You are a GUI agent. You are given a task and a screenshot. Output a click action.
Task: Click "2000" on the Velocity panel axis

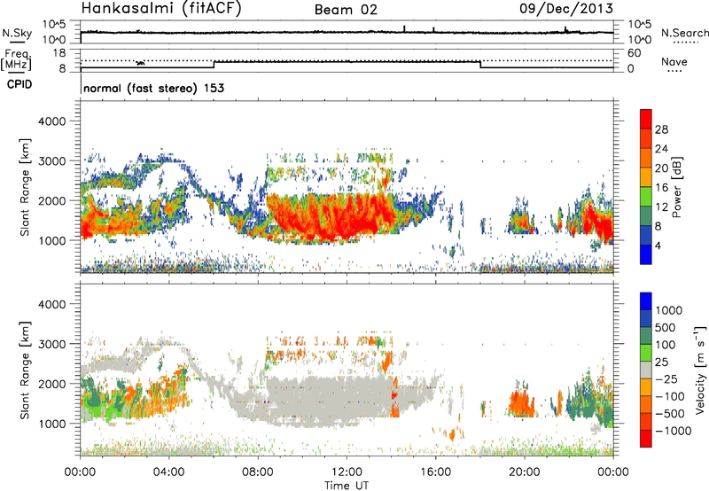pos(51,384)
